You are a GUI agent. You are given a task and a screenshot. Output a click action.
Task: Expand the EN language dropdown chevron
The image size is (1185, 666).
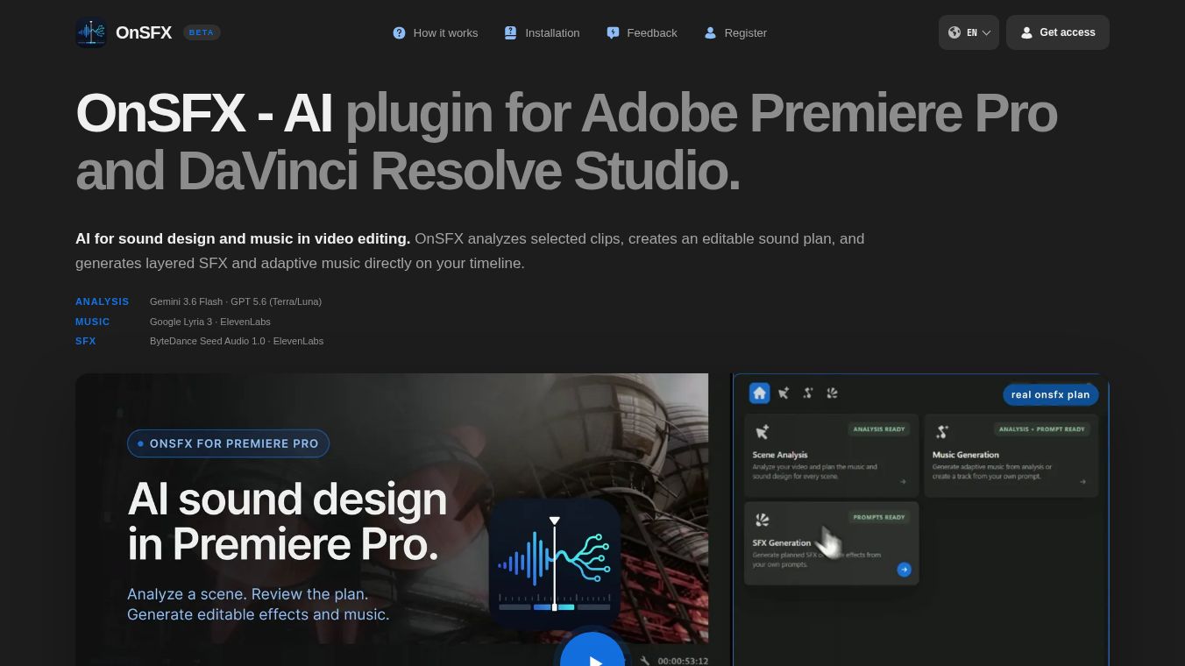pyautogui.click(x=986, y=32)
